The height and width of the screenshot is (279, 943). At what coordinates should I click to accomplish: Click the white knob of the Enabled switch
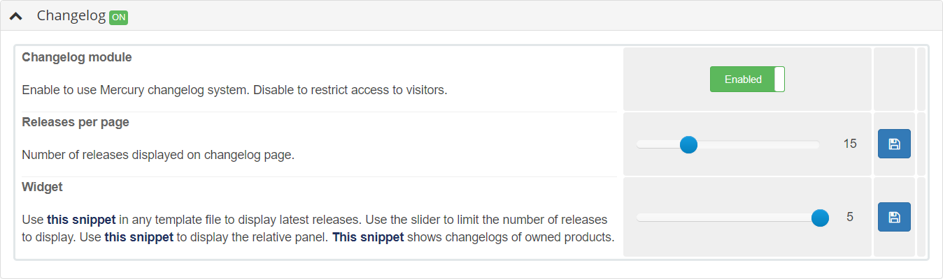point(779,80)
